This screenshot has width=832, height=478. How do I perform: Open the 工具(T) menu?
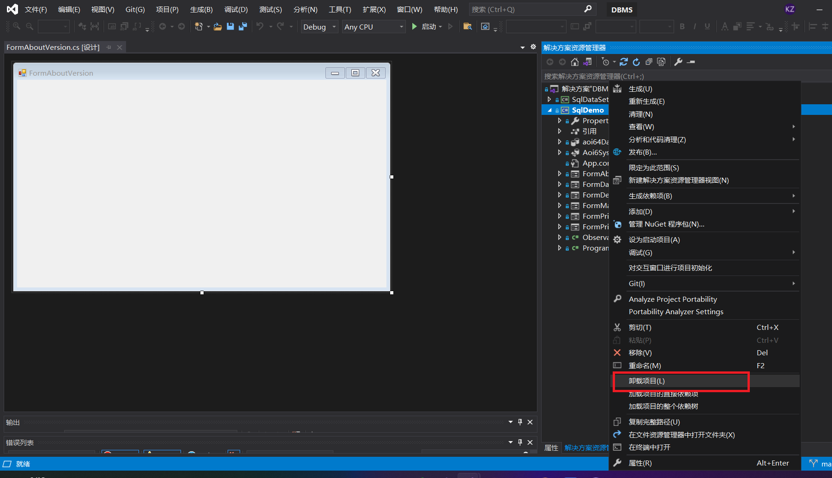340,9
